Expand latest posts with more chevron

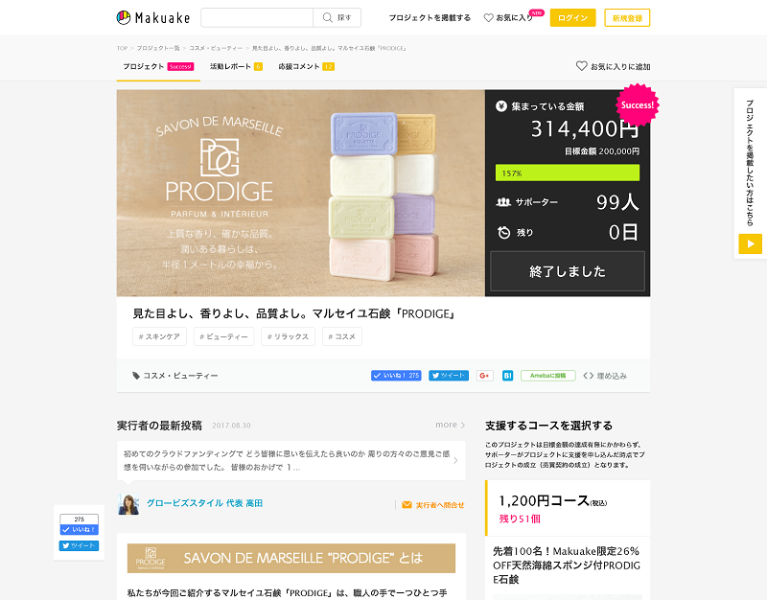(x=450, y=425)
